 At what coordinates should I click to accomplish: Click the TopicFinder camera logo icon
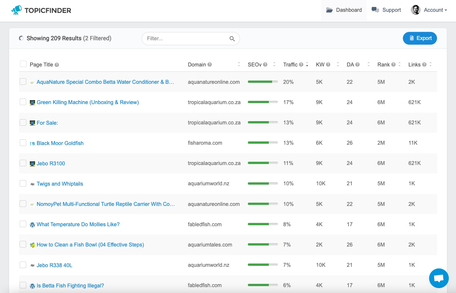click(17, 10)
